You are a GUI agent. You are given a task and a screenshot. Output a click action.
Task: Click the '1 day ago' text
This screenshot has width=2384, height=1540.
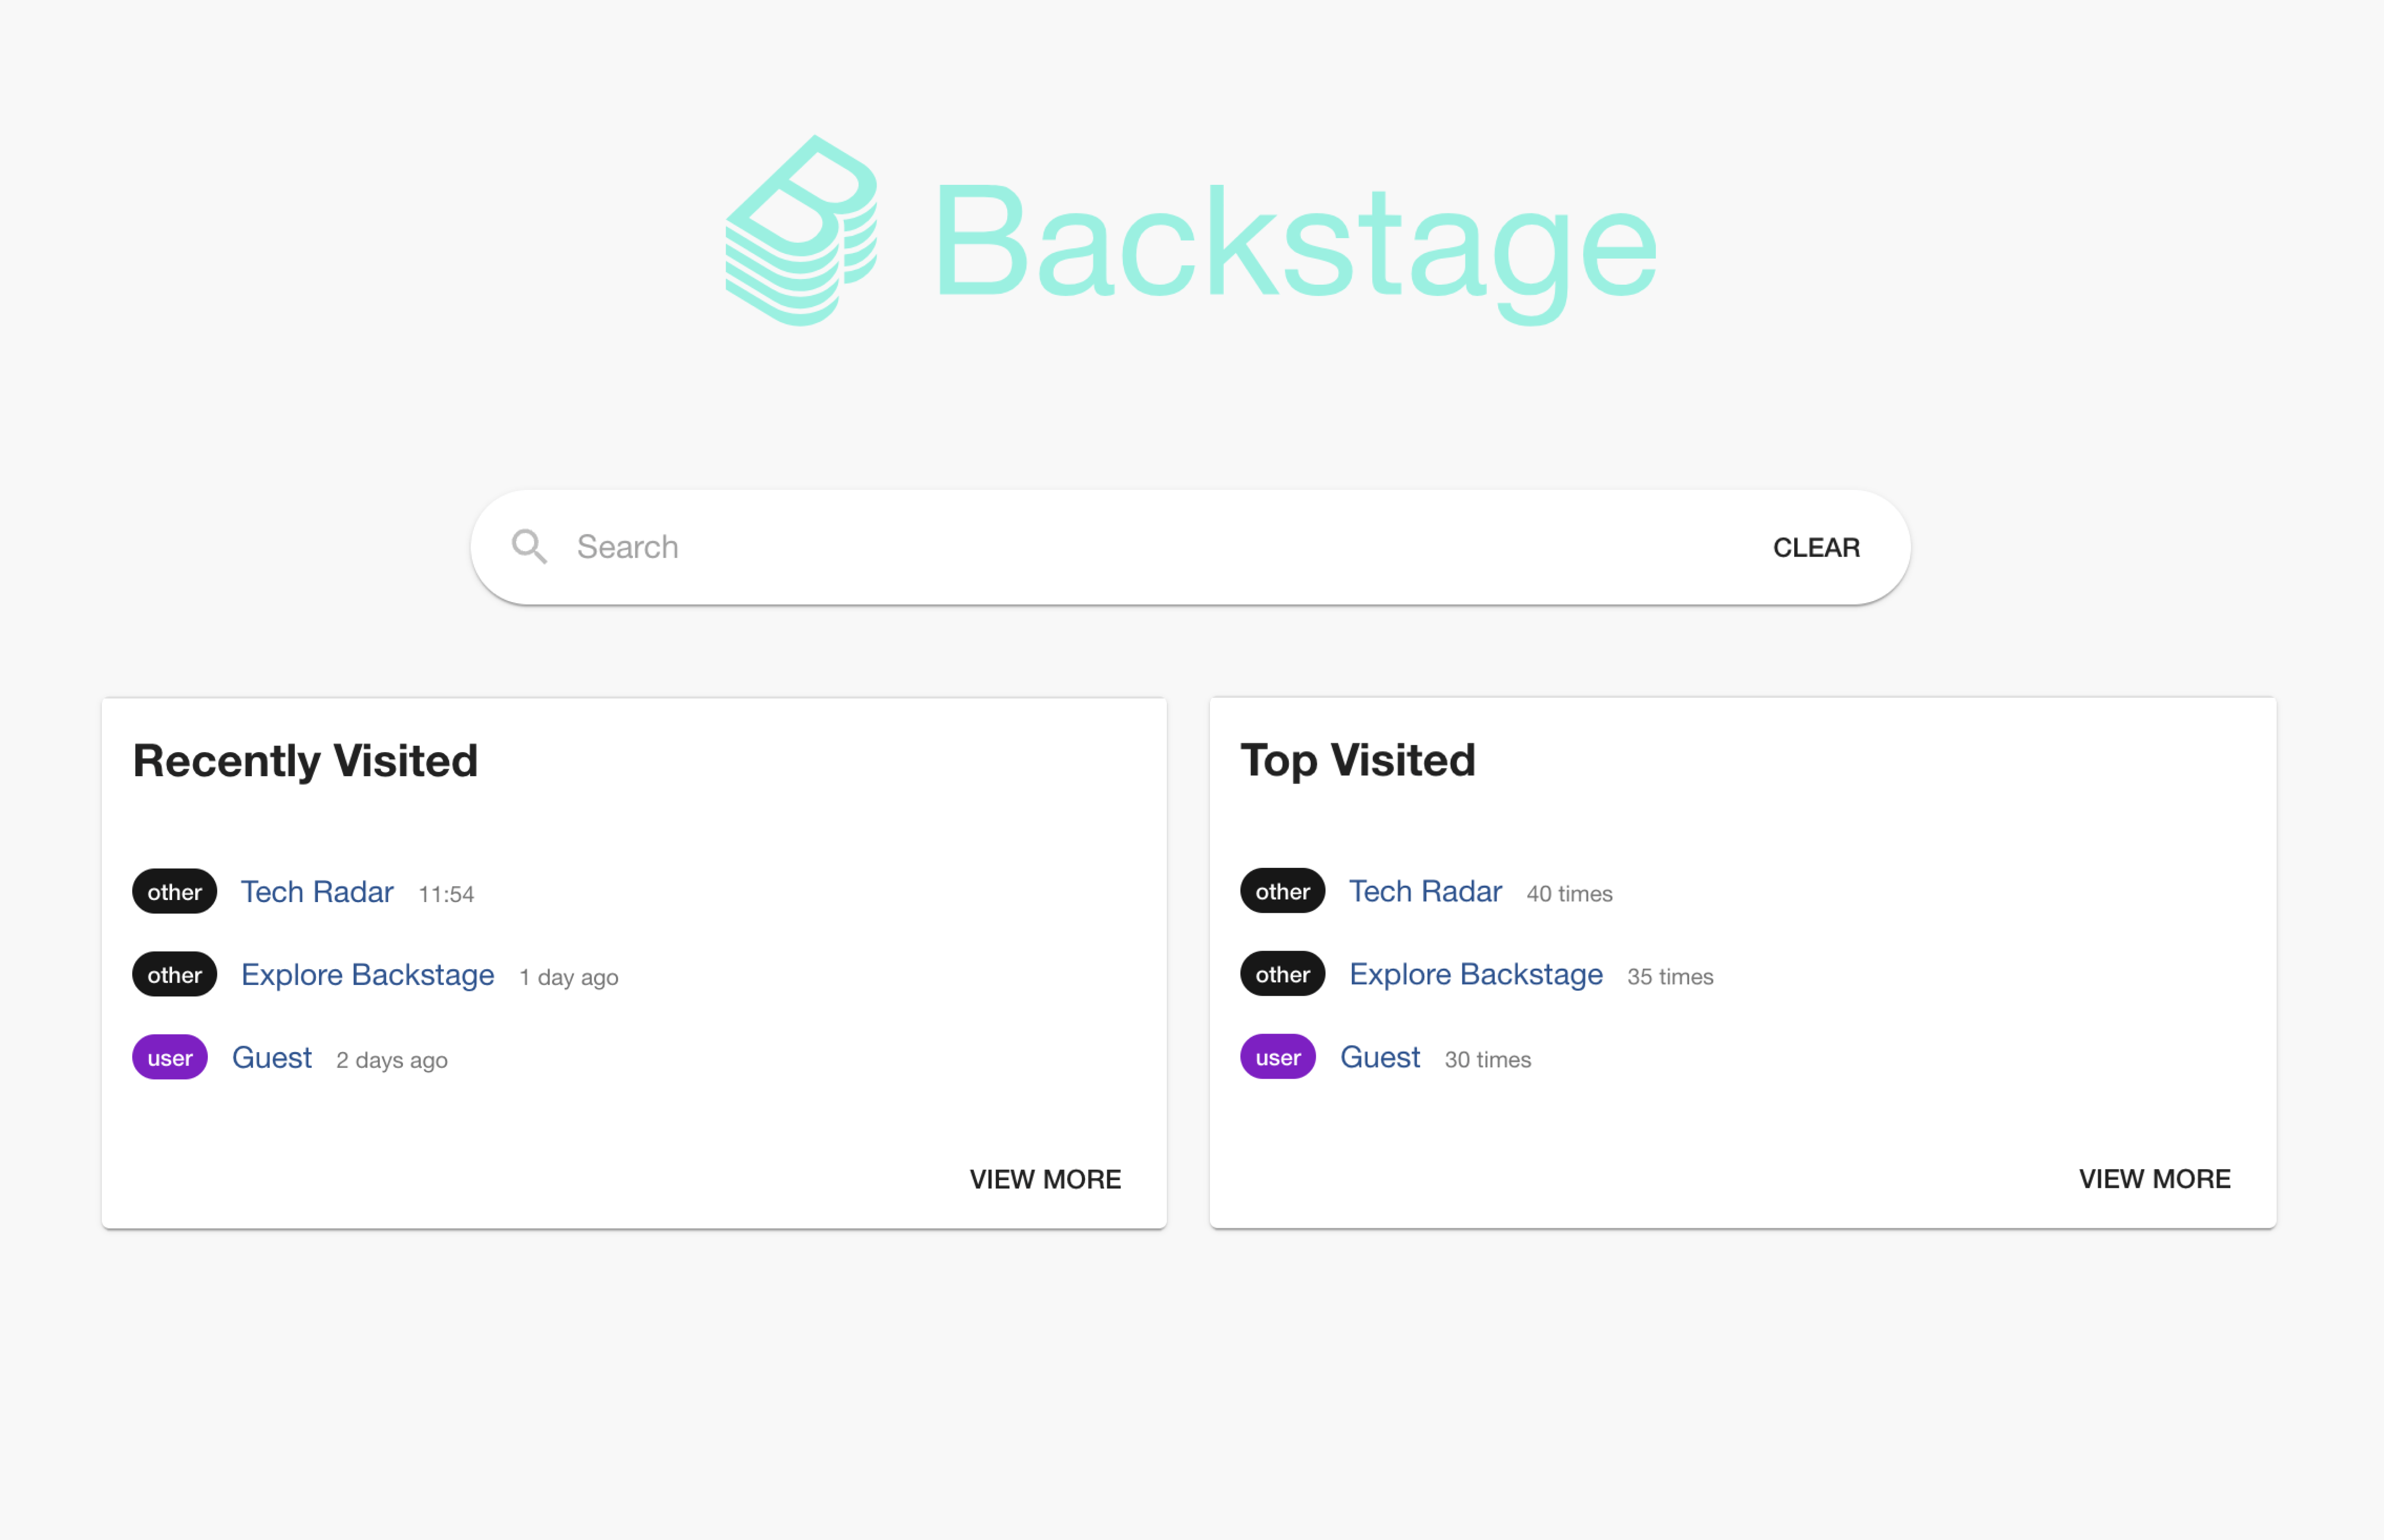pyautogui.click(x=568, y=977)
